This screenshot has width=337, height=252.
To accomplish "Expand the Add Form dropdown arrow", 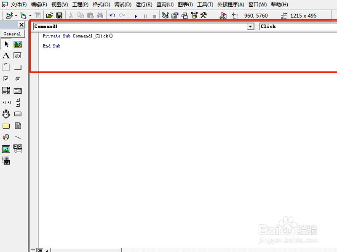I will 30,16.
